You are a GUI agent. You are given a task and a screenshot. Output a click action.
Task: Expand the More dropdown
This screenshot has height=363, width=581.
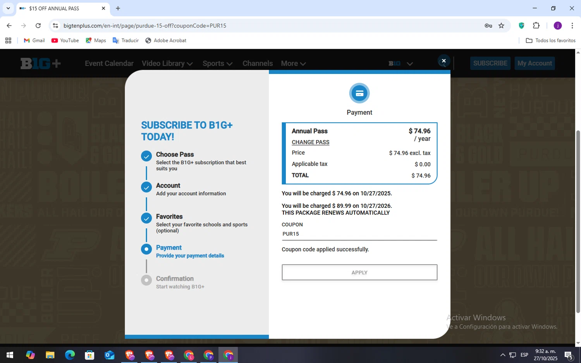click(293, 63)
